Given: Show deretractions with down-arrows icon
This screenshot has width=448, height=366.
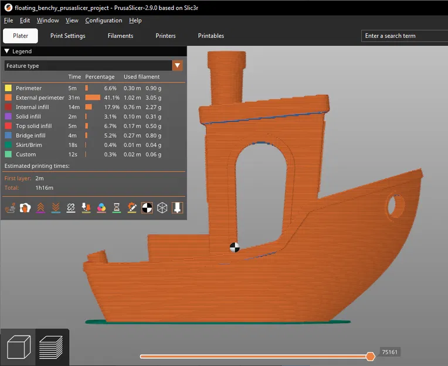Looking at the screenshot, I should click(x=56, y=208).
